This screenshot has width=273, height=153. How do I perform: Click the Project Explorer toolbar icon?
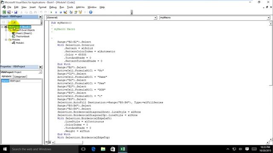[x=71, y=12]
